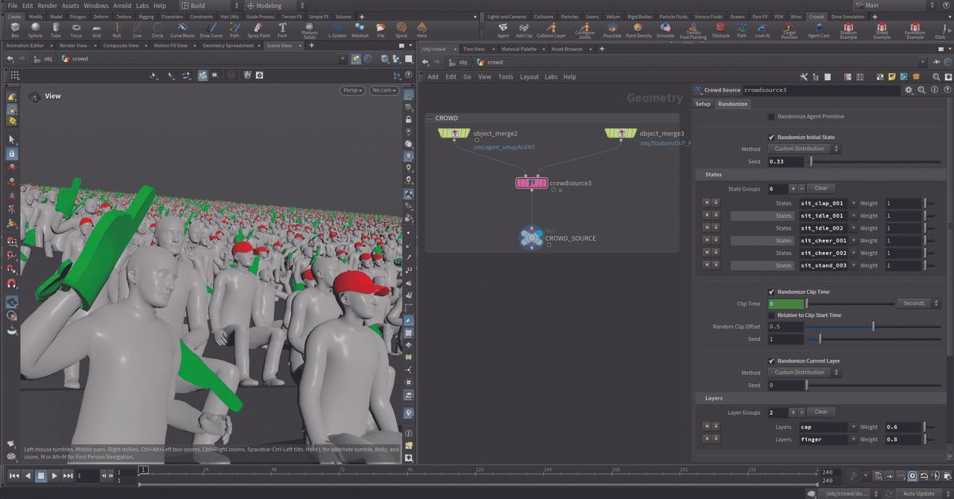Click the Clear button next to State Groups
Image resolution: width=954 pixels, height=499 pixels.
pyautogui.click(x=821, y=188)
